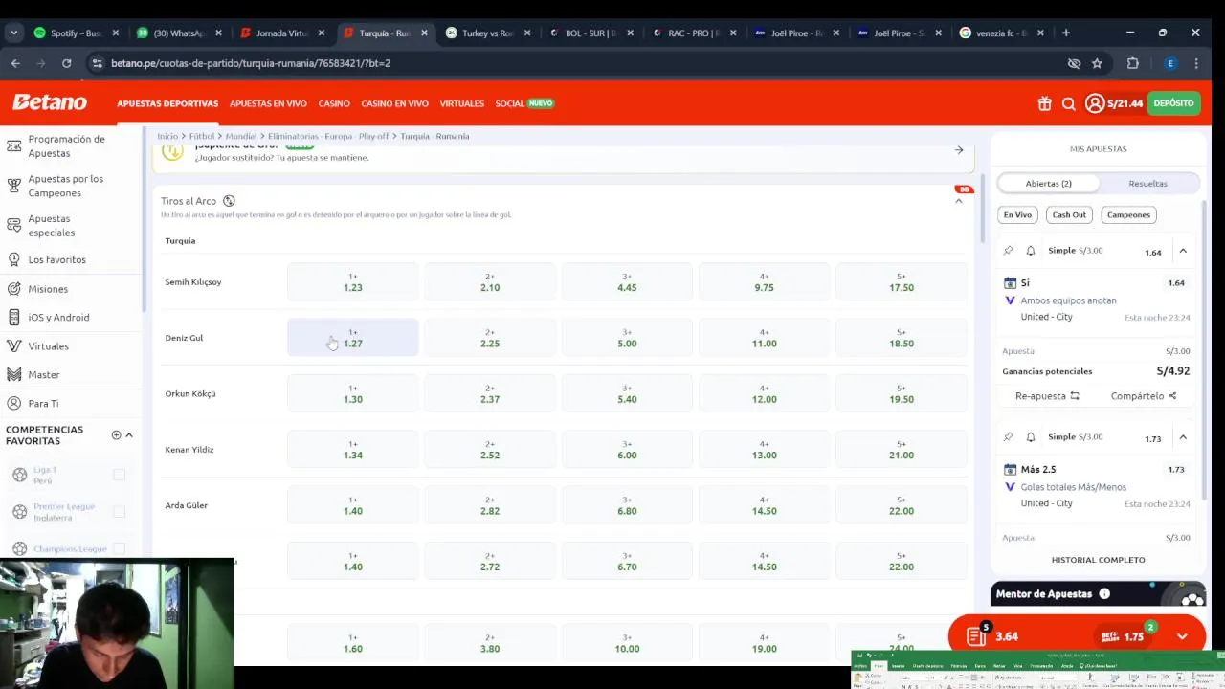Collapse the Tiros al Arco market
The width and height of the screenshot is (1225, 689).
click(x=958, y=201)
